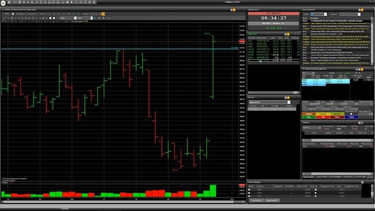Viewport: 375px width, 211px height.
Task: Toggle Active checkbox for AAPL alarm
Action: [x=249, y=190]
